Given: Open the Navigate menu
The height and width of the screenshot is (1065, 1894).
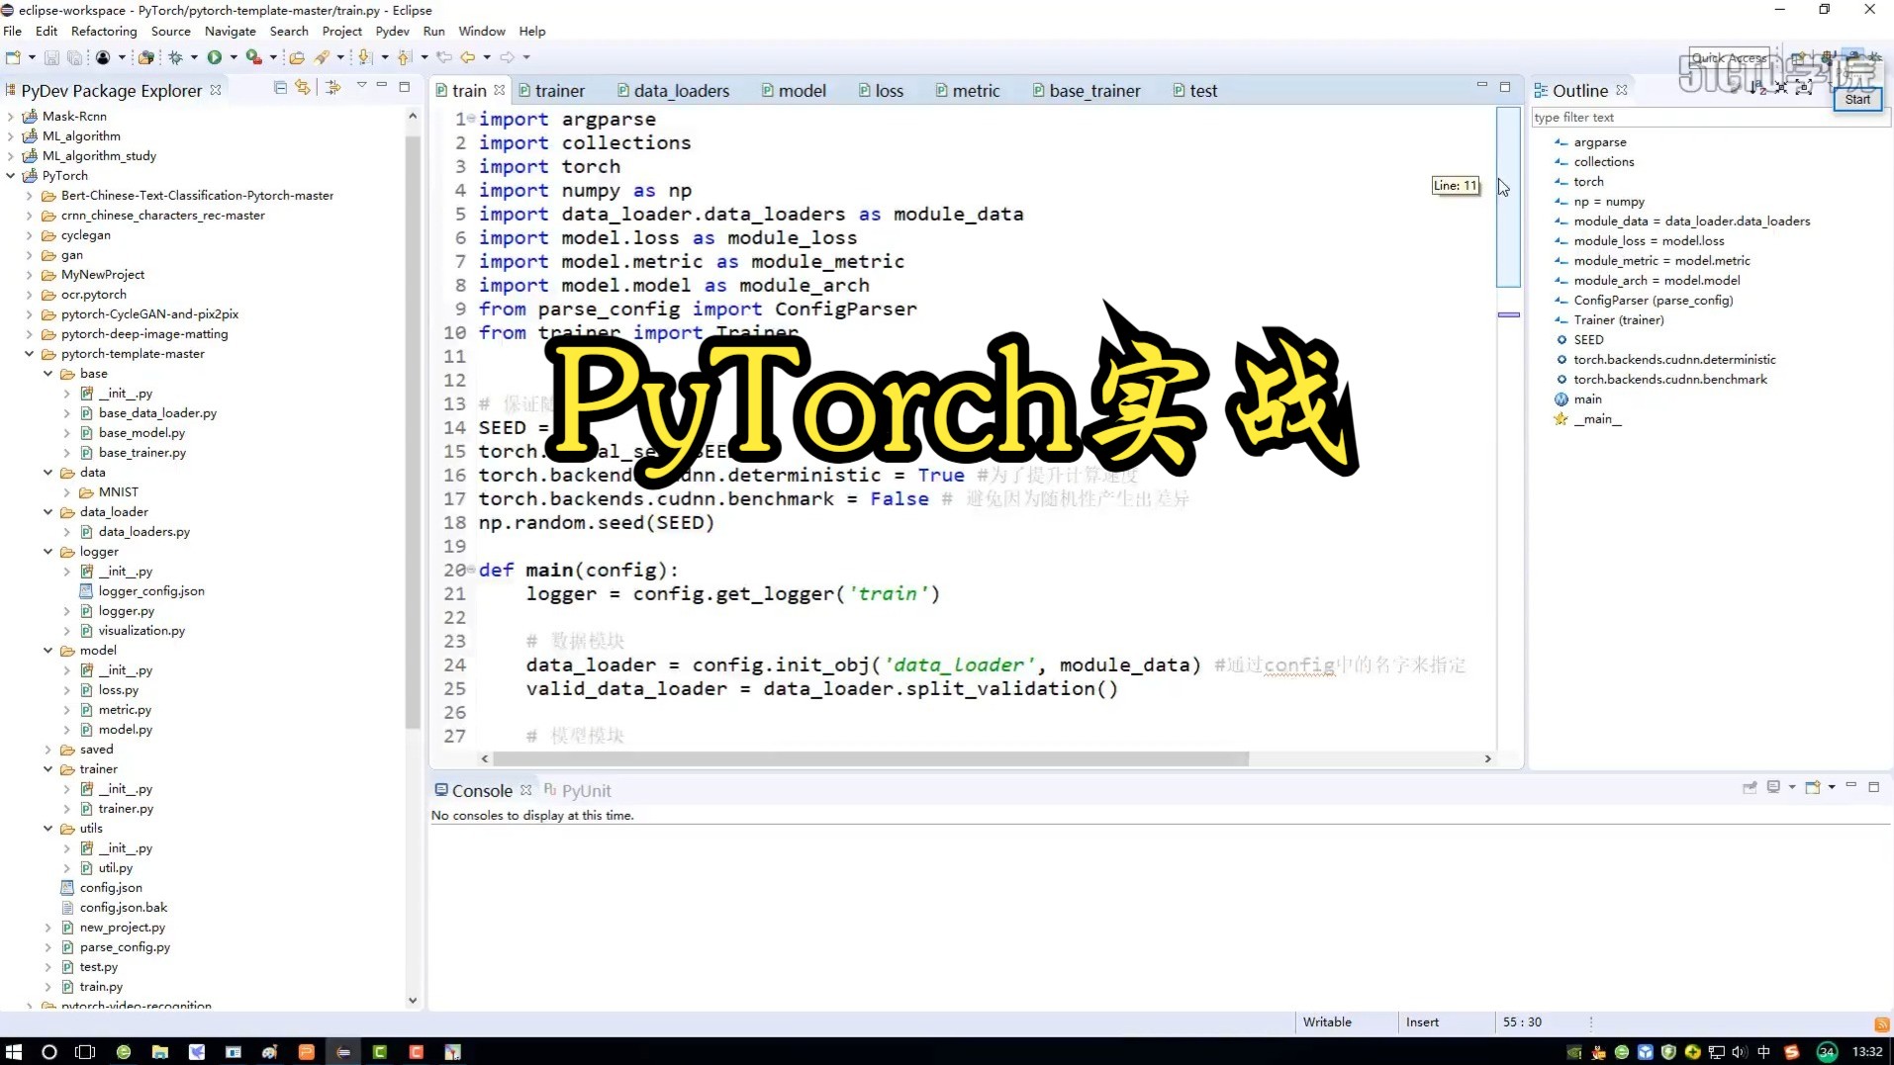Looking at the screenshot, I should click(230, 32).
